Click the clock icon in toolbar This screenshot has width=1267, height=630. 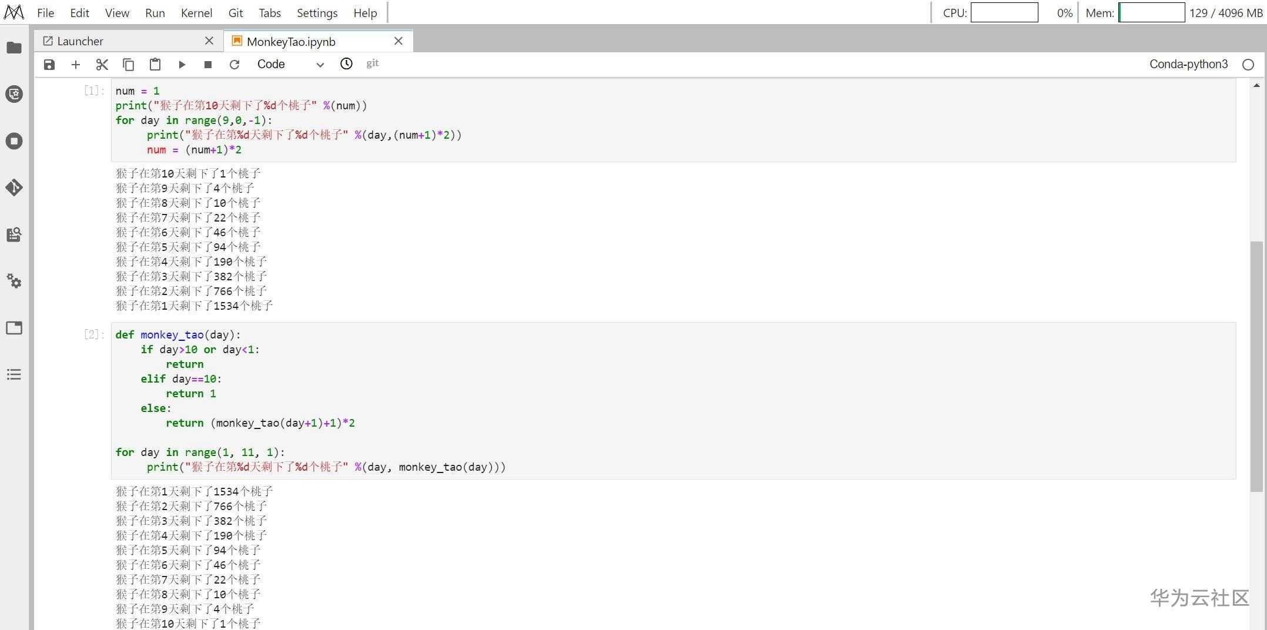[x=346, y=63]
